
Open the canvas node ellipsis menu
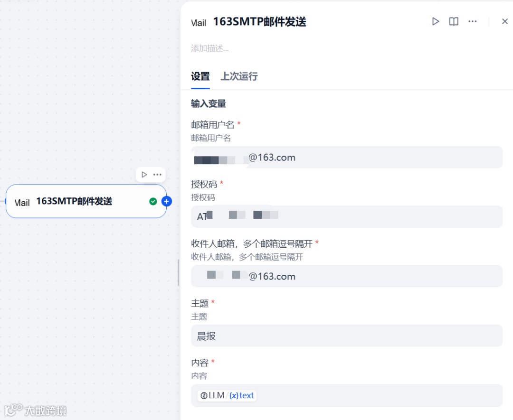157,175
